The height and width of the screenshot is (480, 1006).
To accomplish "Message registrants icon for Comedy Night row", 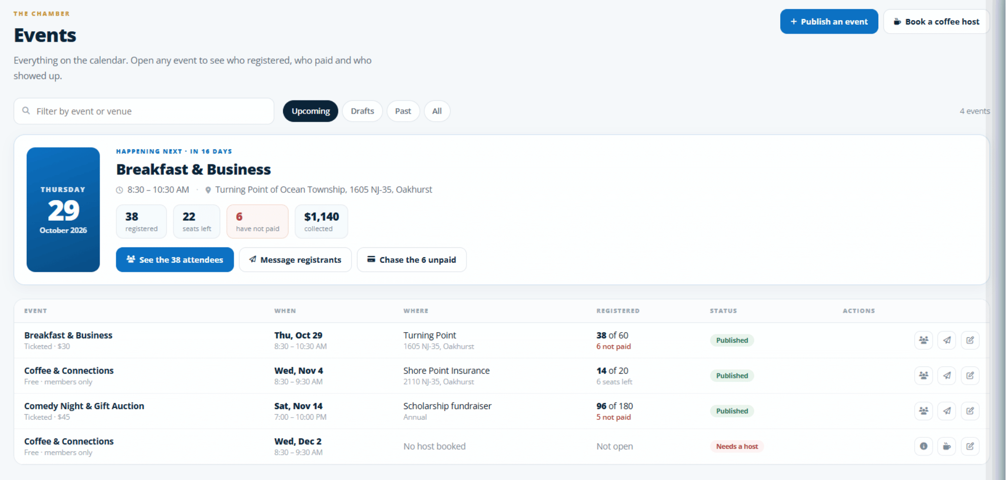I will pos(947,411).
